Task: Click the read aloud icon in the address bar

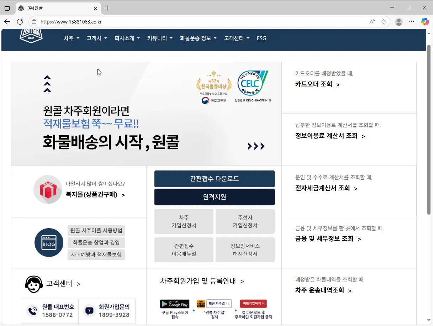Action: click(x=372, y=22)
